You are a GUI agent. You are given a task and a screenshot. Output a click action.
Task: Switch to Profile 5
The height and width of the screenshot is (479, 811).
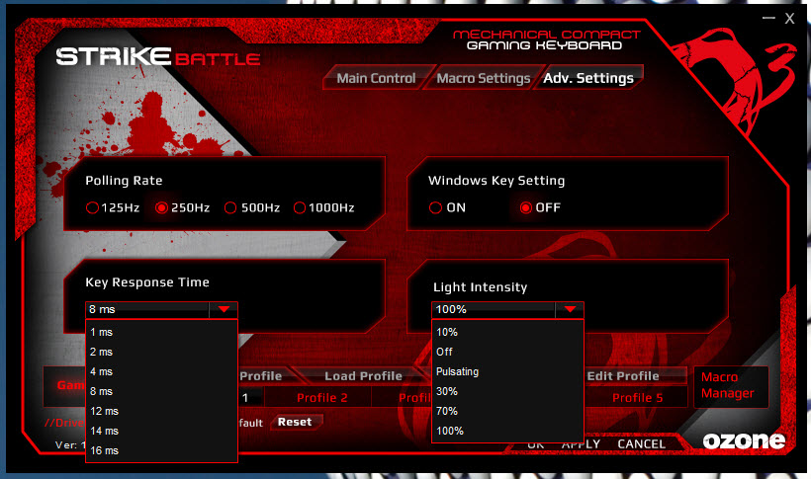637,397
